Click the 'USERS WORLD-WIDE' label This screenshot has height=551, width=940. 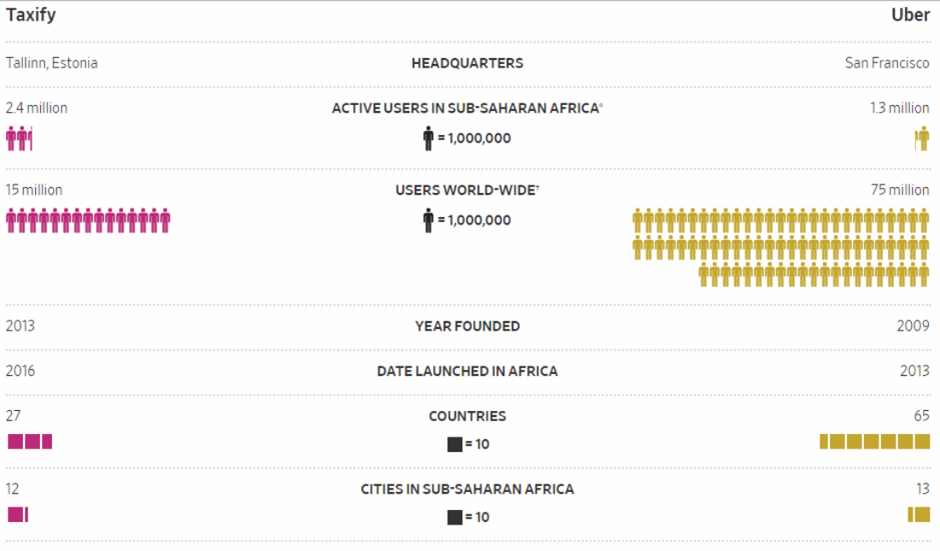tap(465, 191)
